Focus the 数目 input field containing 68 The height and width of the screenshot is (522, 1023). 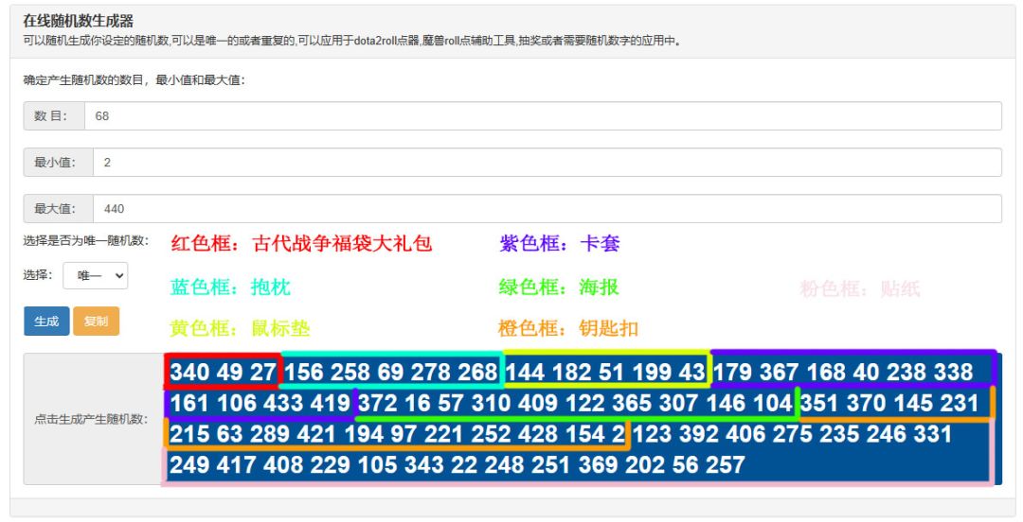(x=543, y=116)
